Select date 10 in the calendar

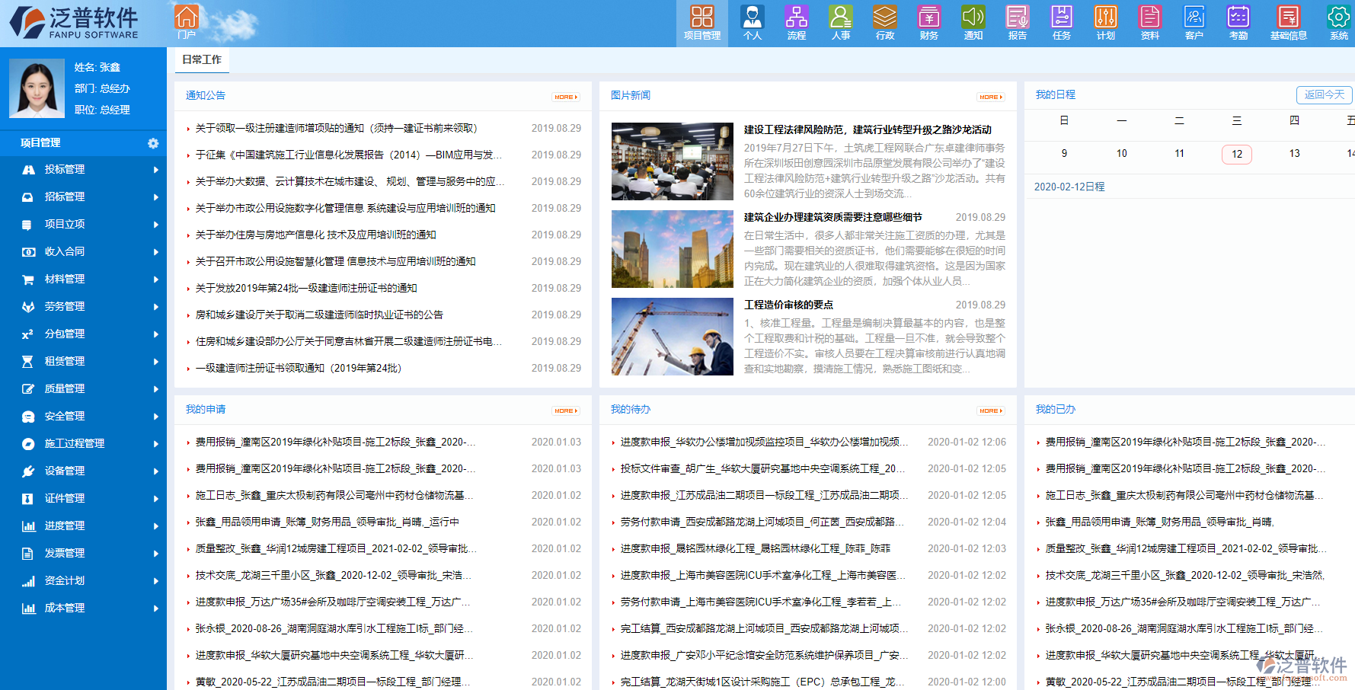[x=1122, y=154]
